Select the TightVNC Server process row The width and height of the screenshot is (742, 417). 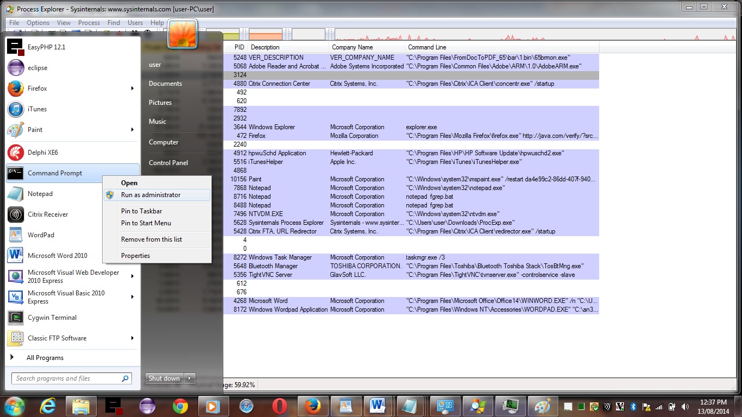tap(411, 275)
